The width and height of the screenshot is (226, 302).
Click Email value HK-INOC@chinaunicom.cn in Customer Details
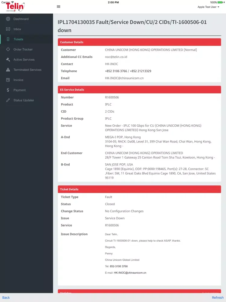click(x=124, y=78)
